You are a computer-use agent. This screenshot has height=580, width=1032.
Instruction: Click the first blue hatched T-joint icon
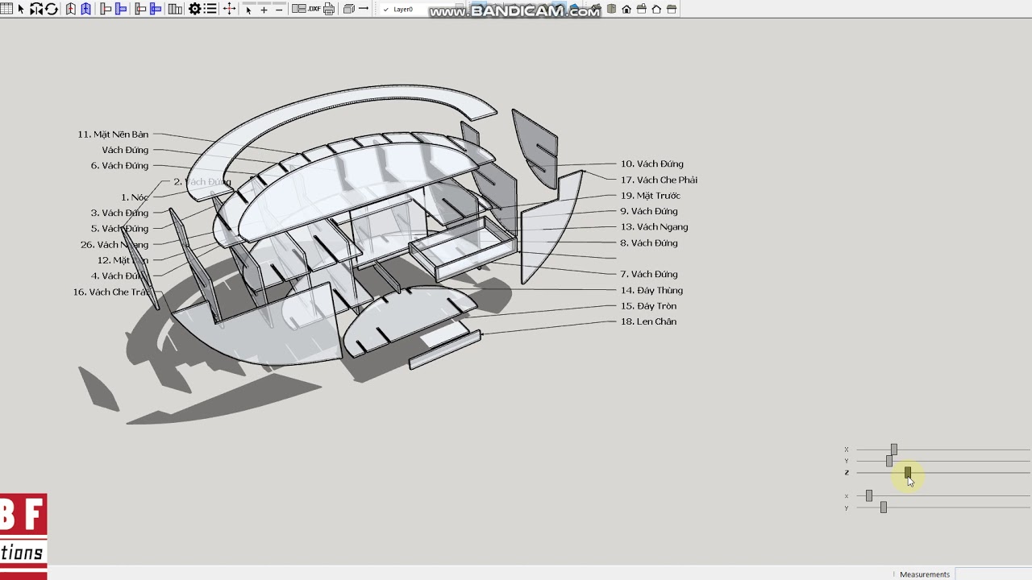[x=121, y=9]
